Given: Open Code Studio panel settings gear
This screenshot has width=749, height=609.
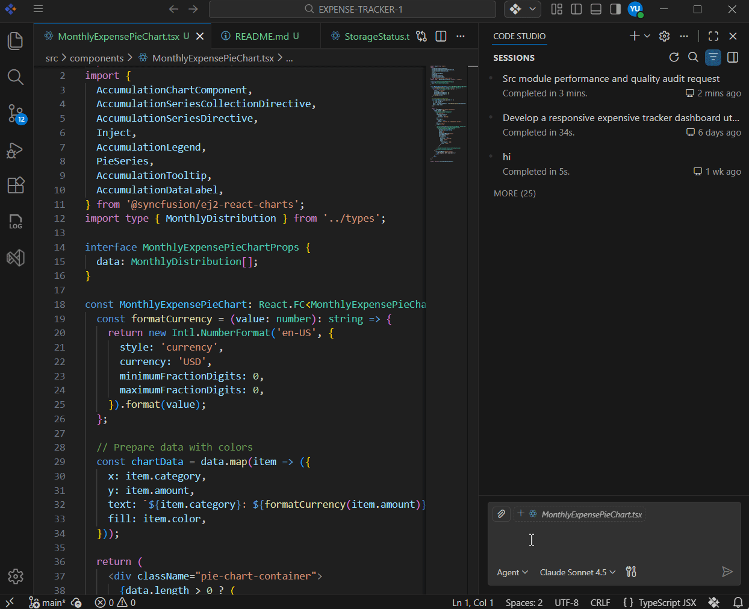Looking at the screenshot, I should (665, 36).
